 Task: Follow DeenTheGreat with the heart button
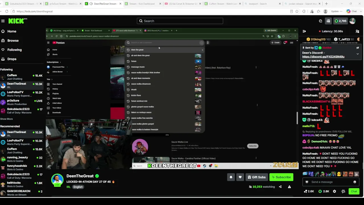click(240, 177)
